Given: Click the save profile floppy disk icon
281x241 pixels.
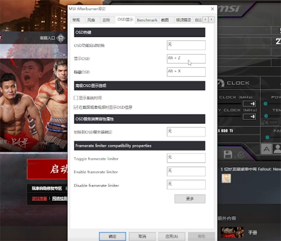Looking at the screenshot, I should pyautogui.click(x=228, y=154).
